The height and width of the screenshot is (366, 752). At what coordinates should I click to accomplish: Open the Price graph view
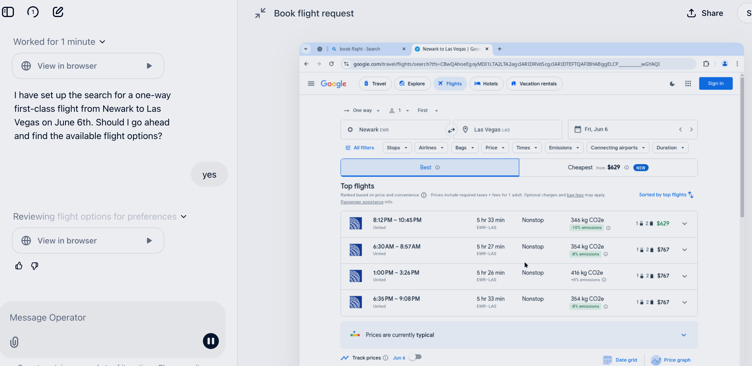670,360
